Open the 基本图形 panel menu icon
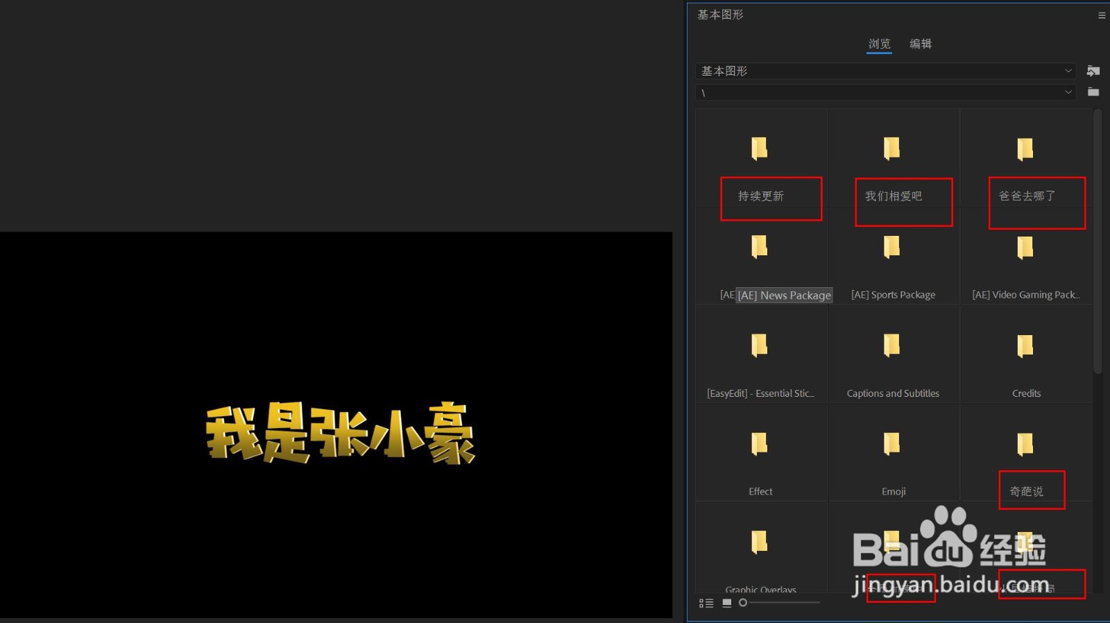 (1102, 15)
